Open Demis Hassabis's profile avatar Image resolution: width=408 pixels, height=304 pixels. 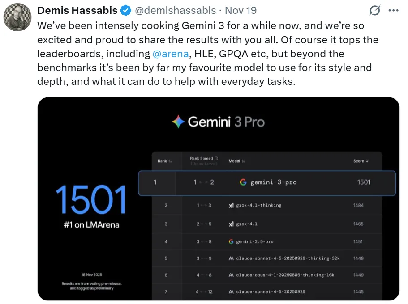[17, 17]
